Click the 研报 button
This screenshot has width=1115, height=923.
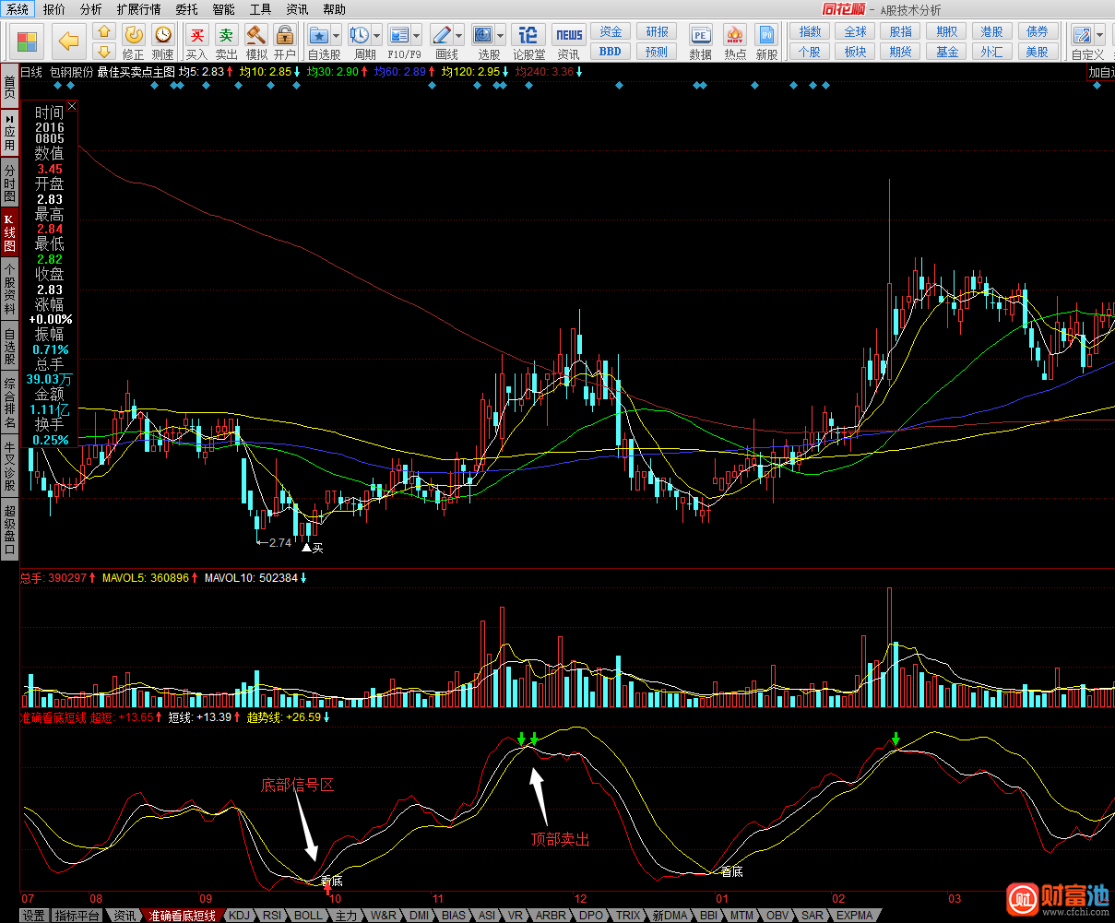[657, 31]
